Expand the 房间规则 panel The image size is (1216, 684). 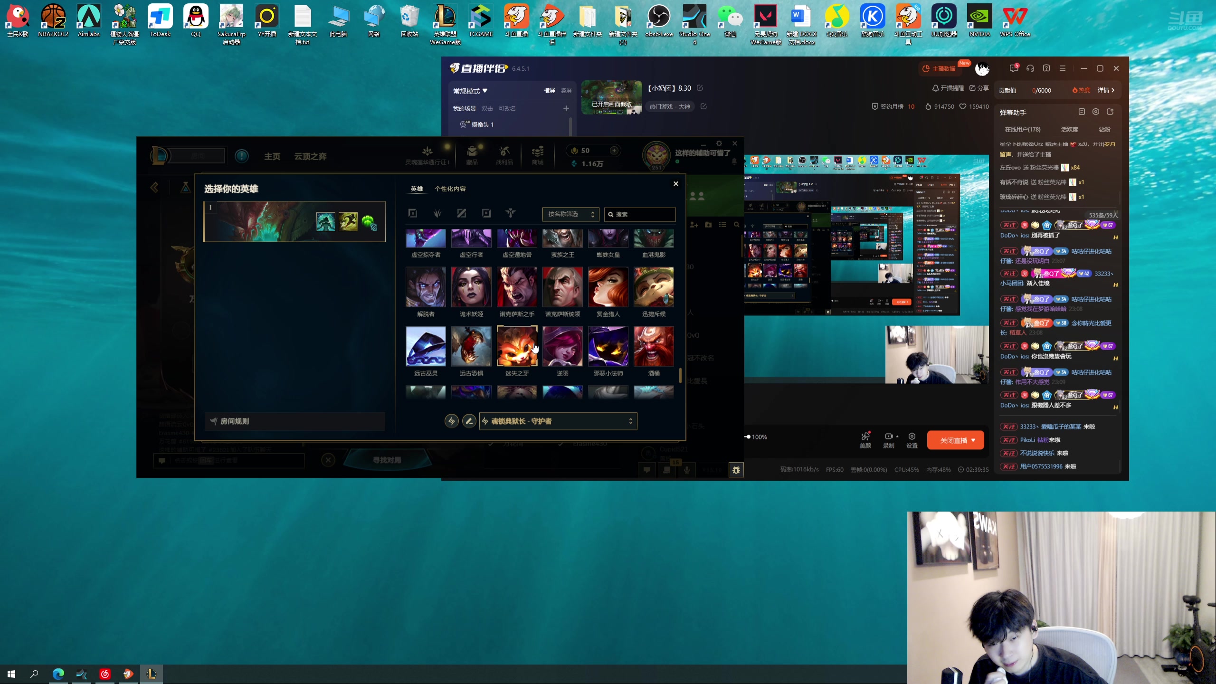[x=294, y=421]
